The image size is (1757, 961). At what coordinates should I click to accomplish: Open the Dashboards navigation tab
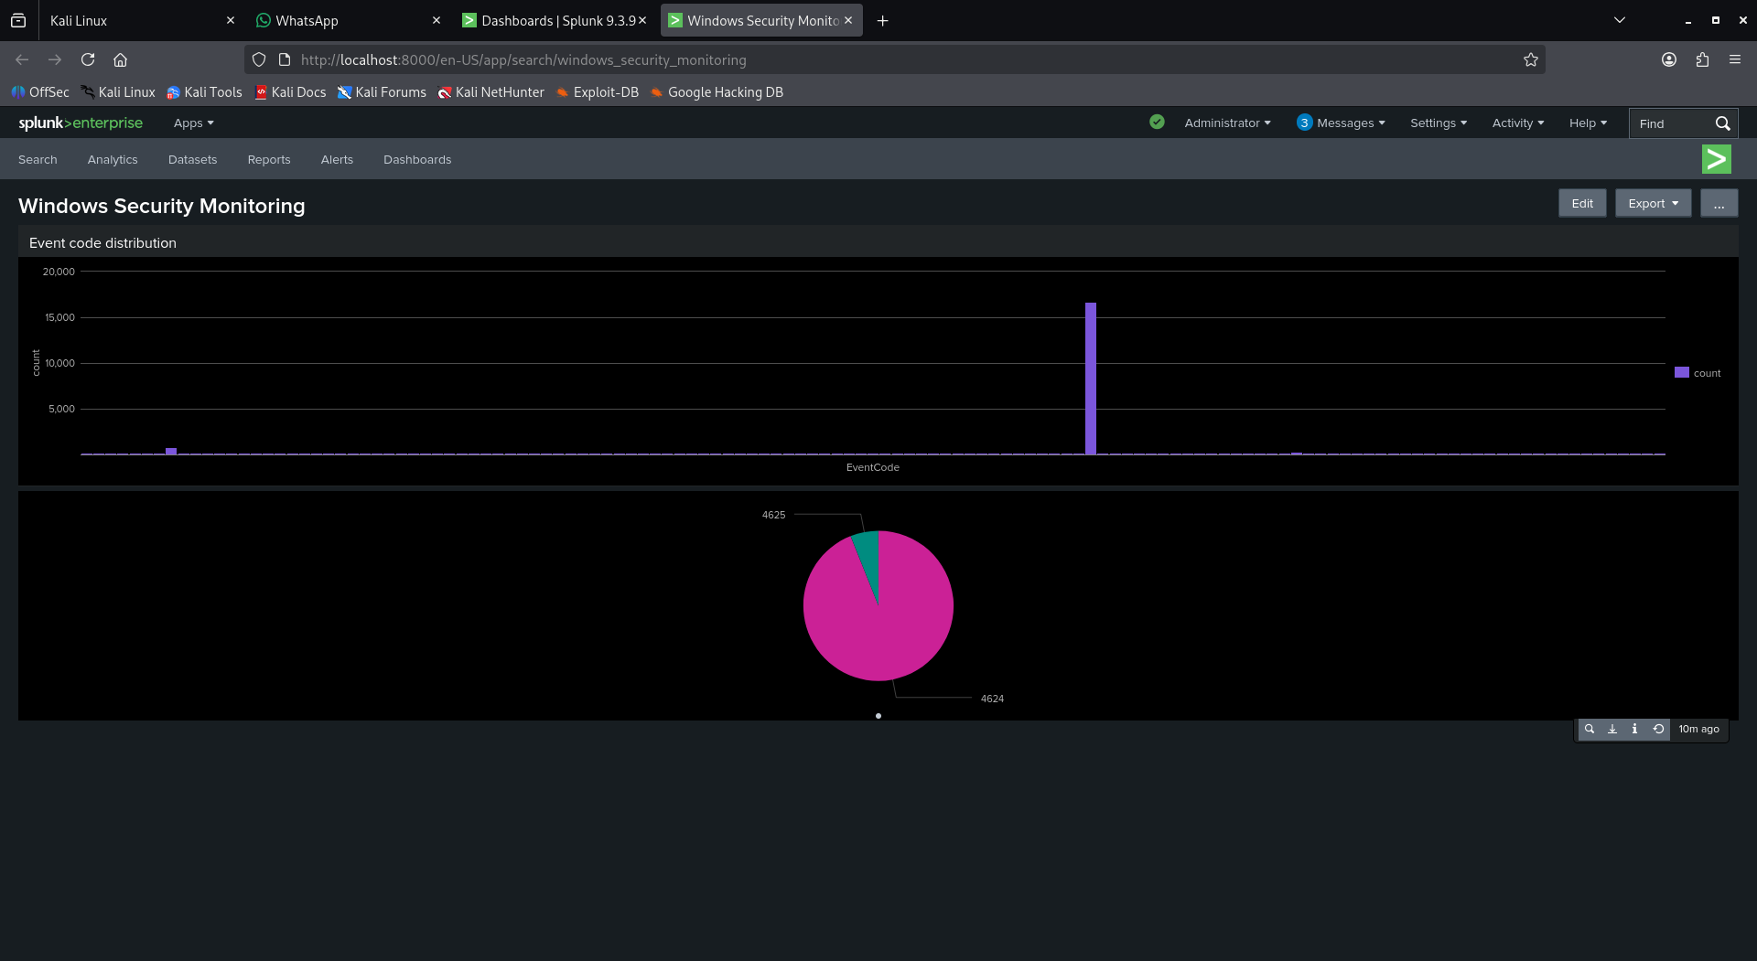click(416, 159)
